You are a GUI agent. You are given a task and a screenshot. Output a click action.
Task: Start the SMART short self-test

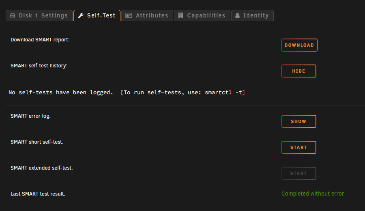(299, 147)
